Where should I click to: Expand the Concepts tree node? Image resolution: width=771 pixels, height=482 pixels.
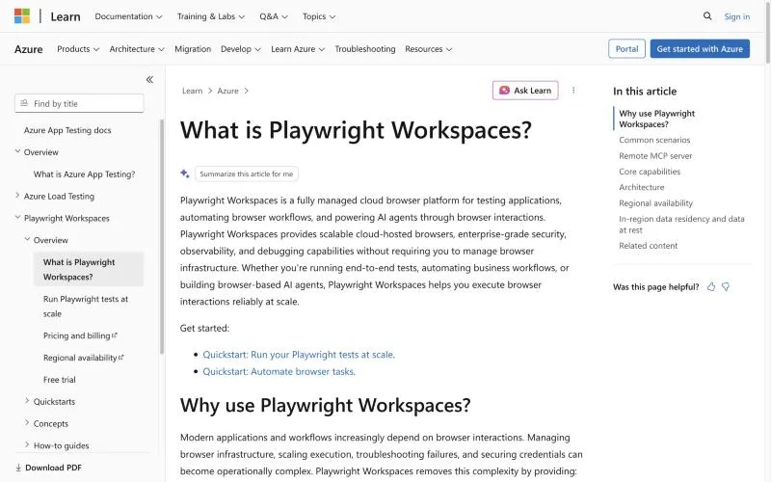click(x=27, y=422)
